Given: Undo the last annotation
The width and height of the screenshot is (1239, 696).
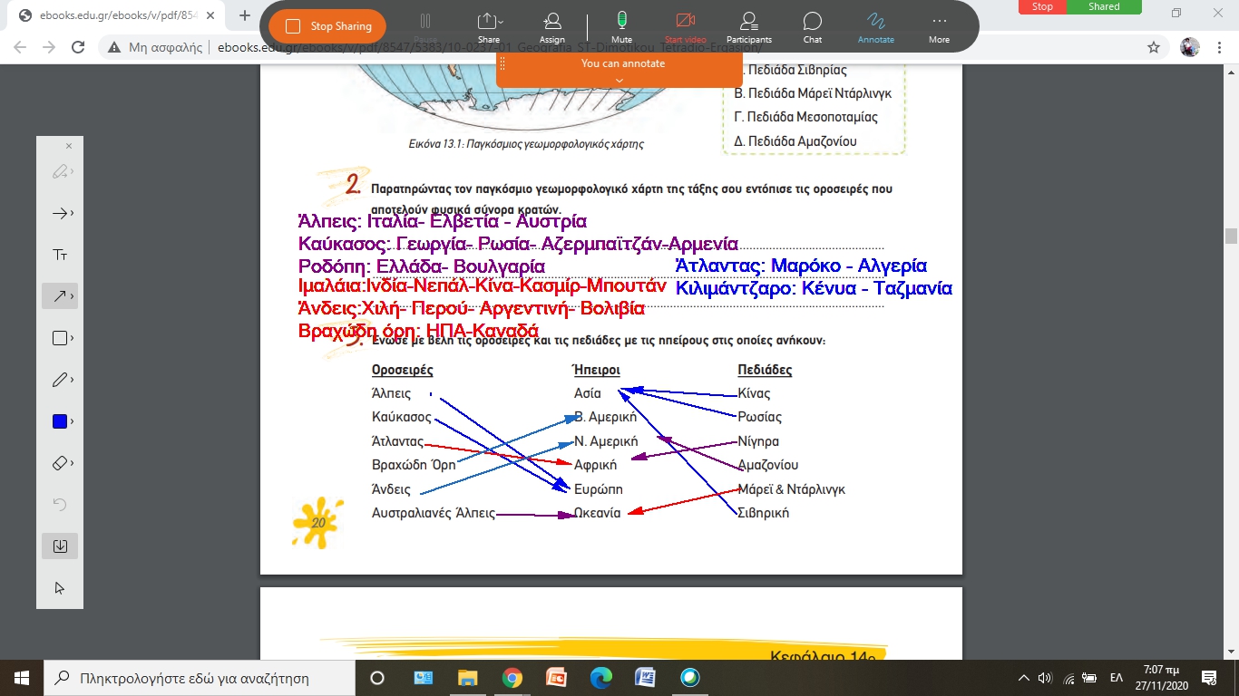Looking at the screenshot, I should point(60,505).
